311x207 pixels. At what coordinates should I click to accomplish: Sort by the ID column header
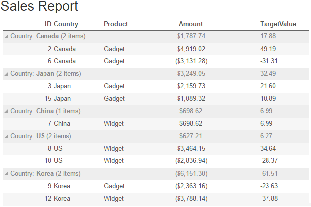tap(48, 24)
